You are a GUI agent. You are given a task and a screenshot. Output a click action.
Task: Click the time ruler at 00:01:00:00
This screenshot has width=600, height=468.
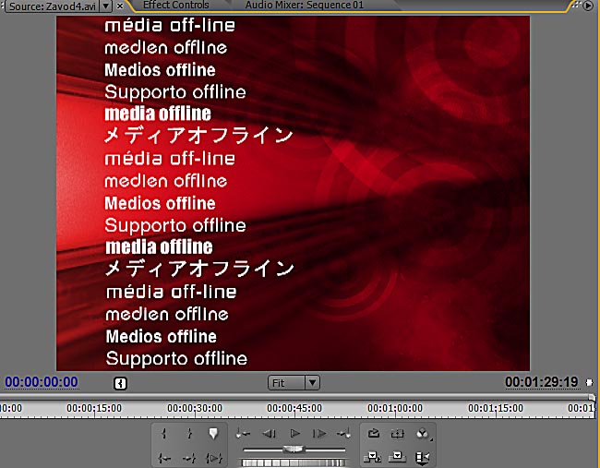[395, 409]
